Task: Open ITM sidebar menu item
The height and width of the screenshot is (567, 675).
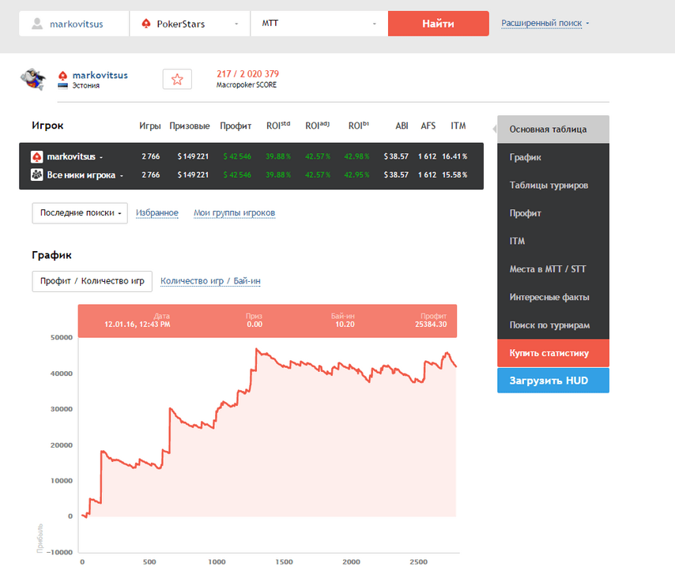Action: (553, 241)
